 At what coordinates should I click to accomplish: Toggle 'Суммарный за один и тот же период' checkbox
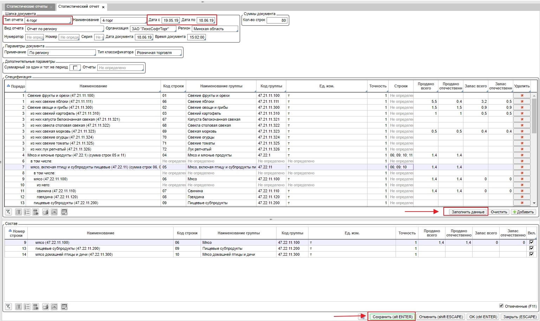click(x=75, y=68)
